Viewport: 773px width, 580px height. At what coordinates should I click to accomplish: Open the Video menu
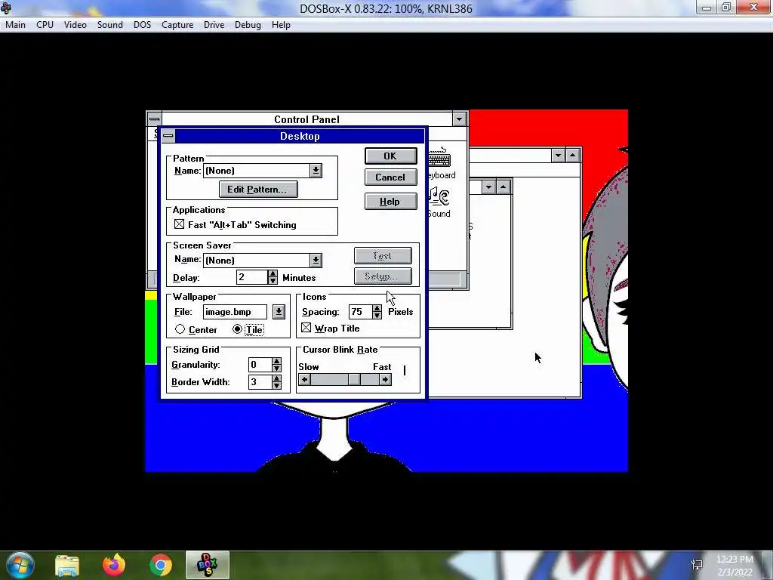pos(75,25)
